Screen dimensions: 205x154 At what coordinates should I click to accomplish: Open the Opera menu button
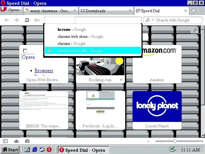pyautogui.click(x=11, y=10)
